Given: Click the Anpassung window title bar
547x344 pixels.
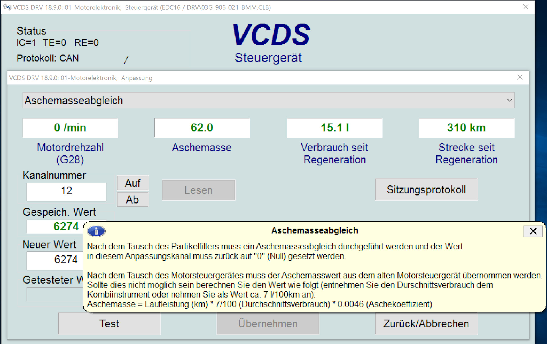Looking at the screenshot, I should pyautogui.click(x=256, y=78).
